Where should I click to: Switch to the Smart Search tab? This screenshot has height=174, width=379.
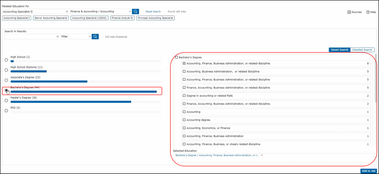(339, 50)
